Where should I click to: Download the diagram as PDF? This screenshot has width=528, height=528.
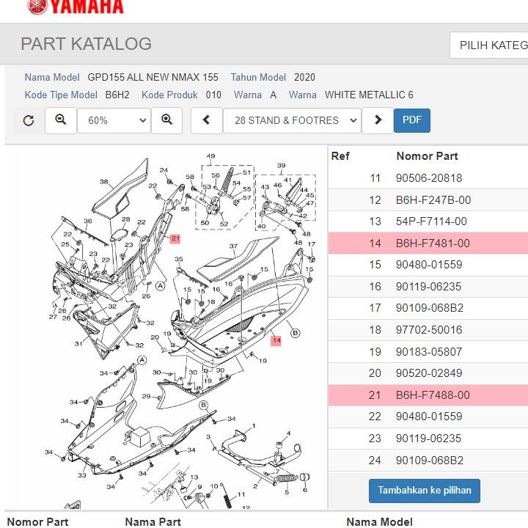click(411, 120)
